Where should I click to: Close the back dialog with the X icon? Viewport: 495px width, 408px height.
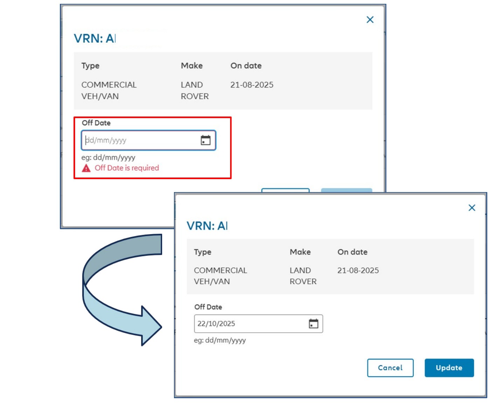point(370,20)
